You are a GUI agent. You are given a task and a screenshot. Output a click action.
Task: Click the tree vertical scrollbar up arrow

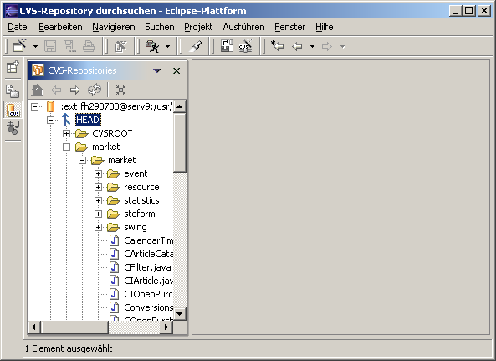point(179,106)
